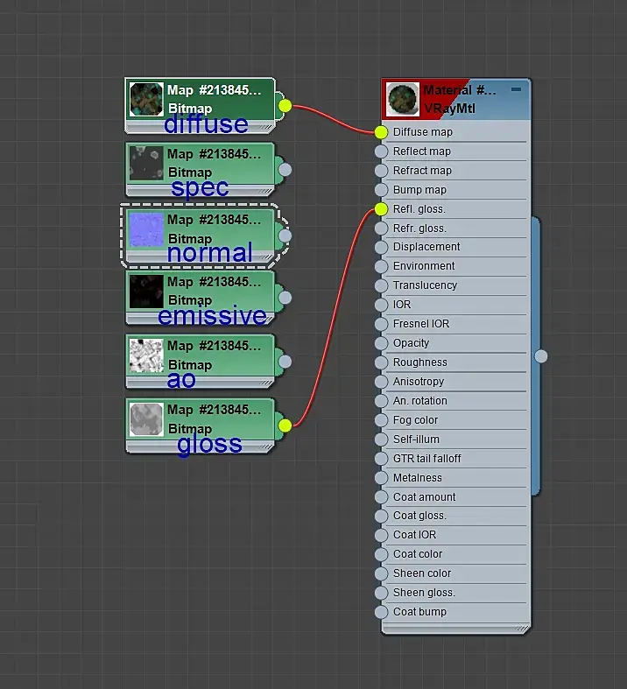
Task: Click the Self-illum input socket
Action: click(x=382, y=439)
